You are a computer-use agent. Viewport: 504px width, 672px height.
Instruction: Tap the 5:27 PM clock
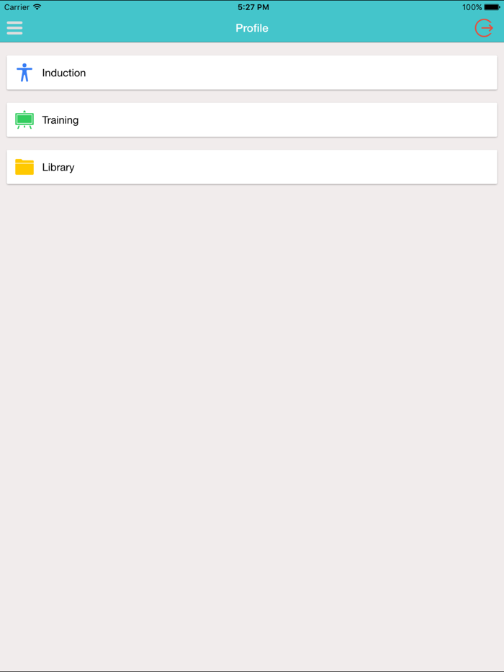253,7
